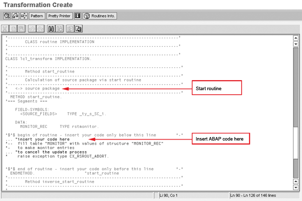Click the 'ENDMETHOD.' line
The width and height of the screenshot is (302, 201).
[x=22, y=173]
